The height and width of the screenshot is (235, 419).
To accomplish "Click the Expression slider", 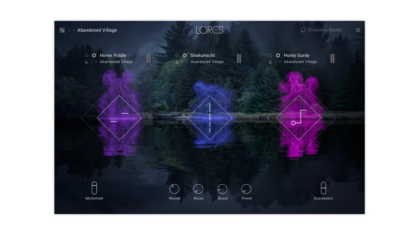I will [324, 188].
